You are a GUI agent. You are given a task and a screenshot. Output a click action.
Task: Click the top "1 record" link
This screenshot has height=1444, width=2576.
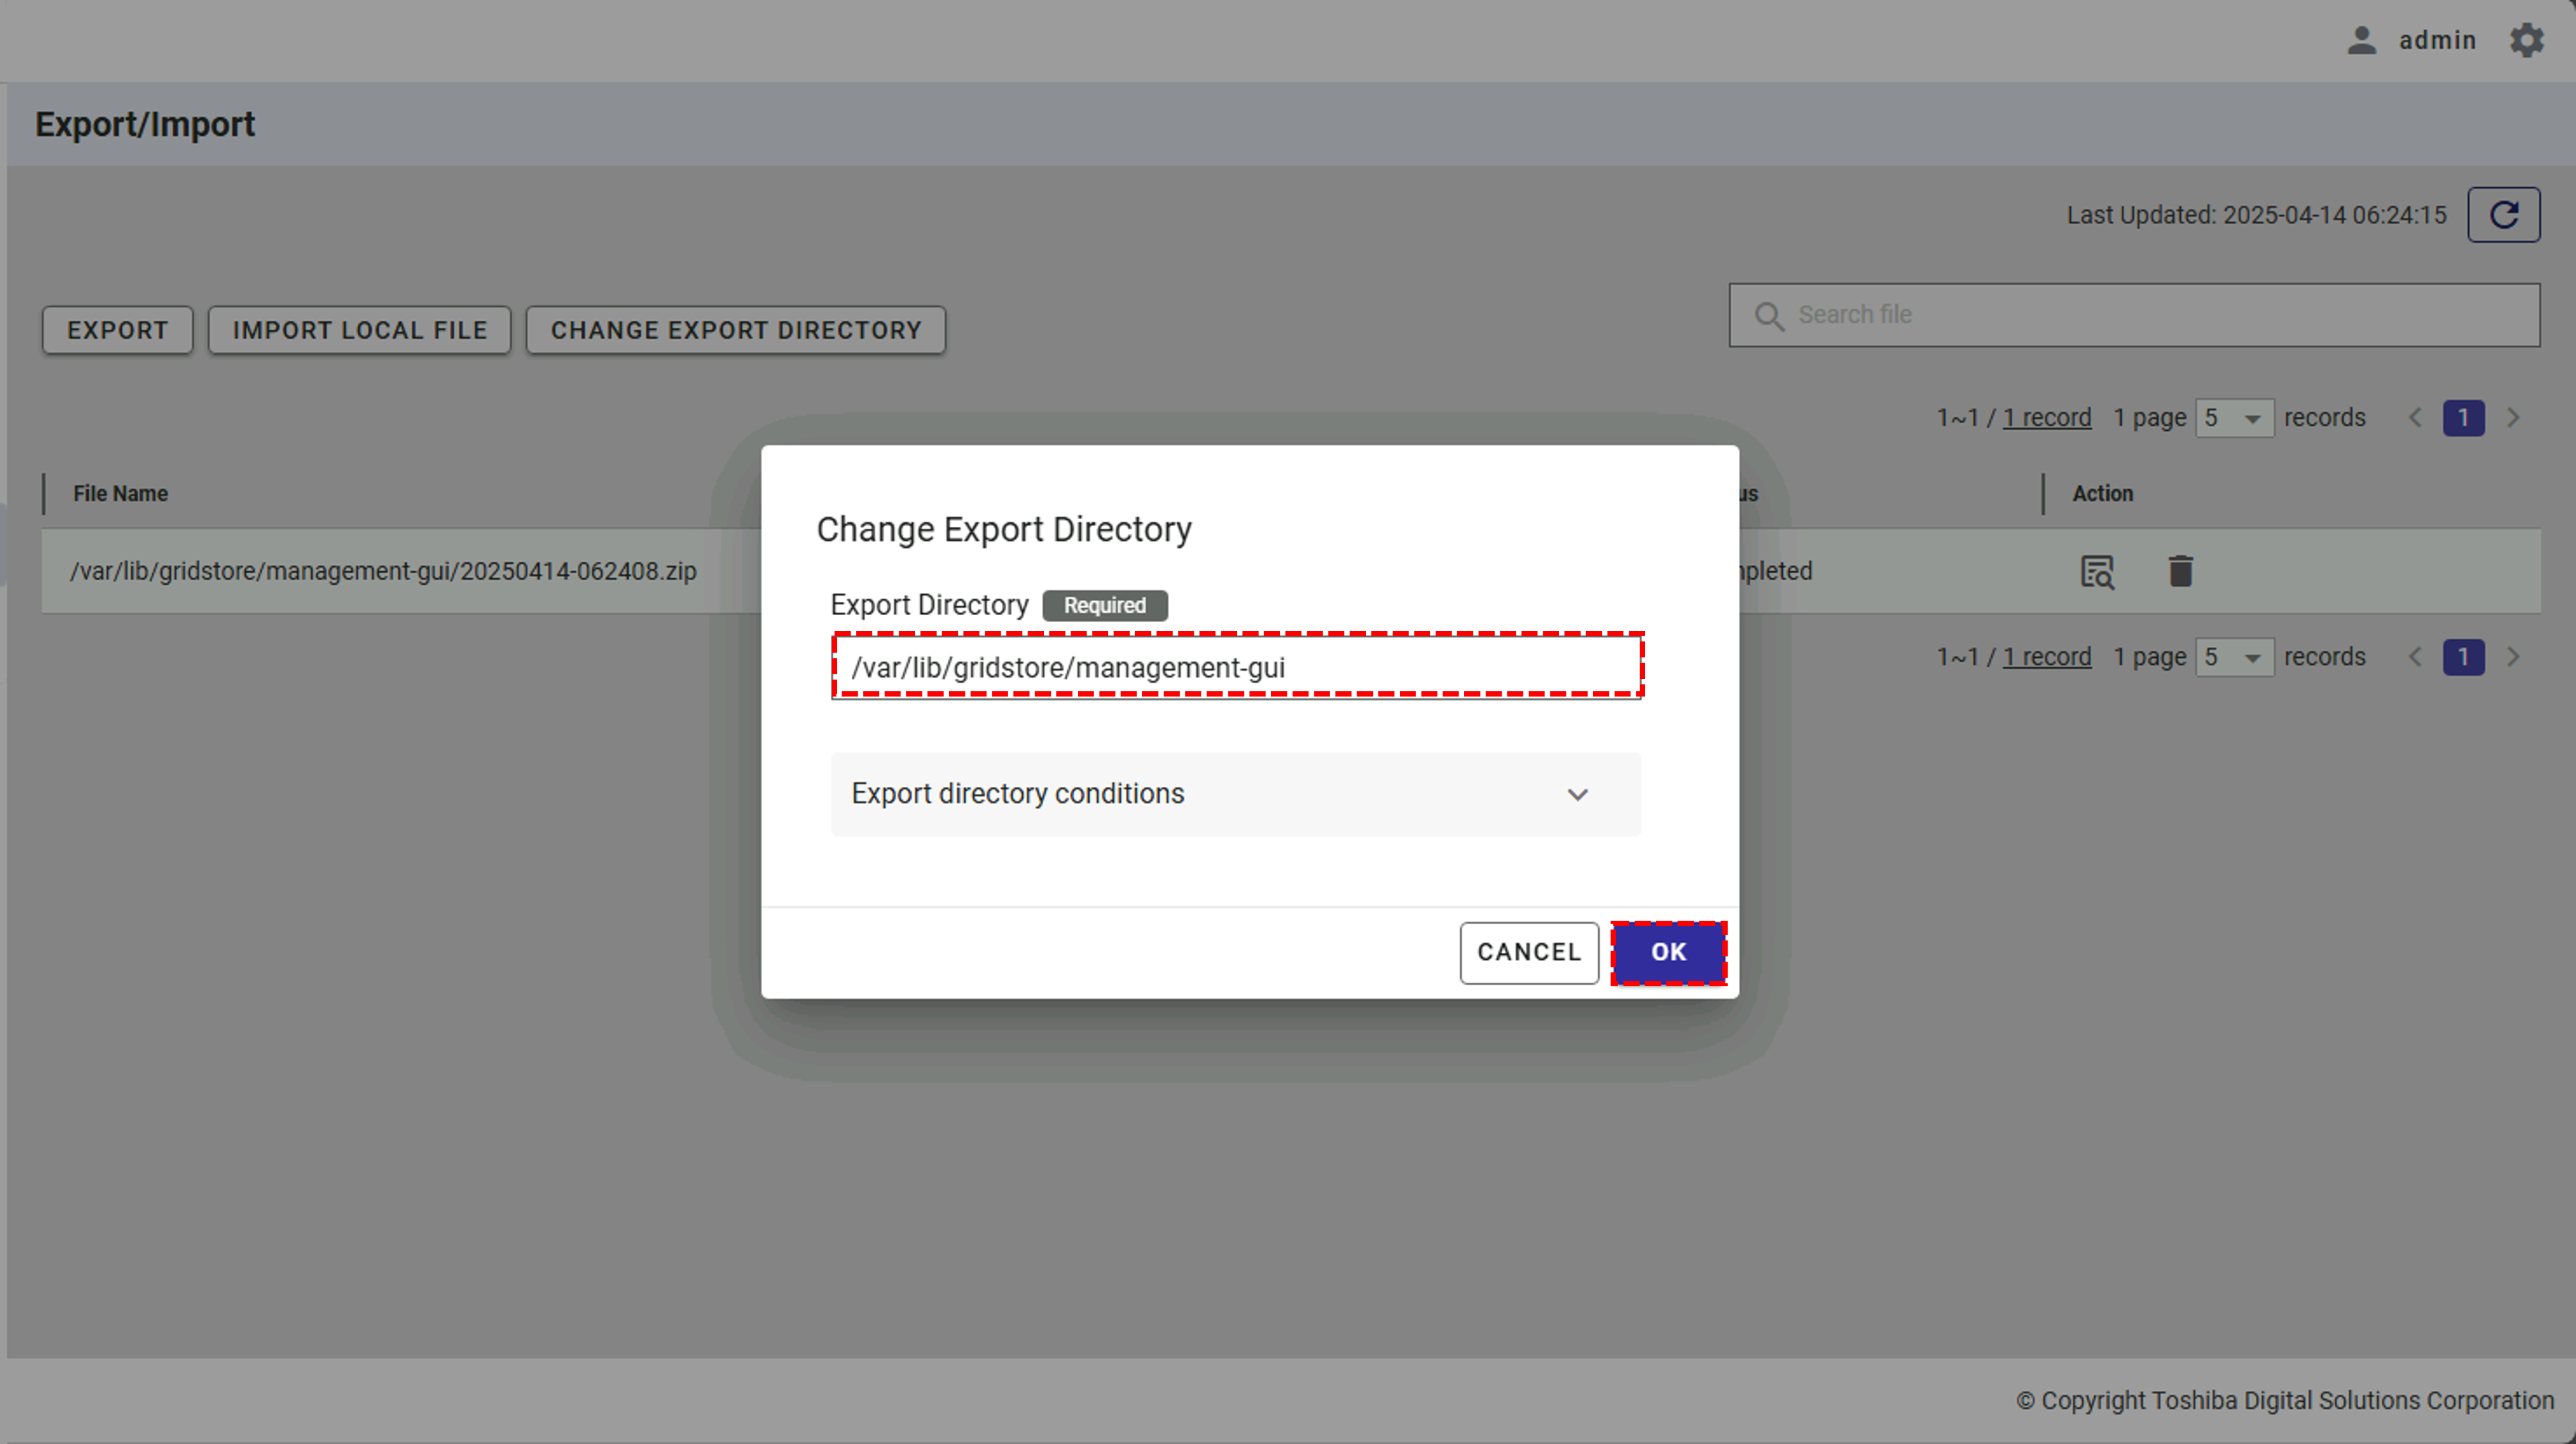point(2046,418)
